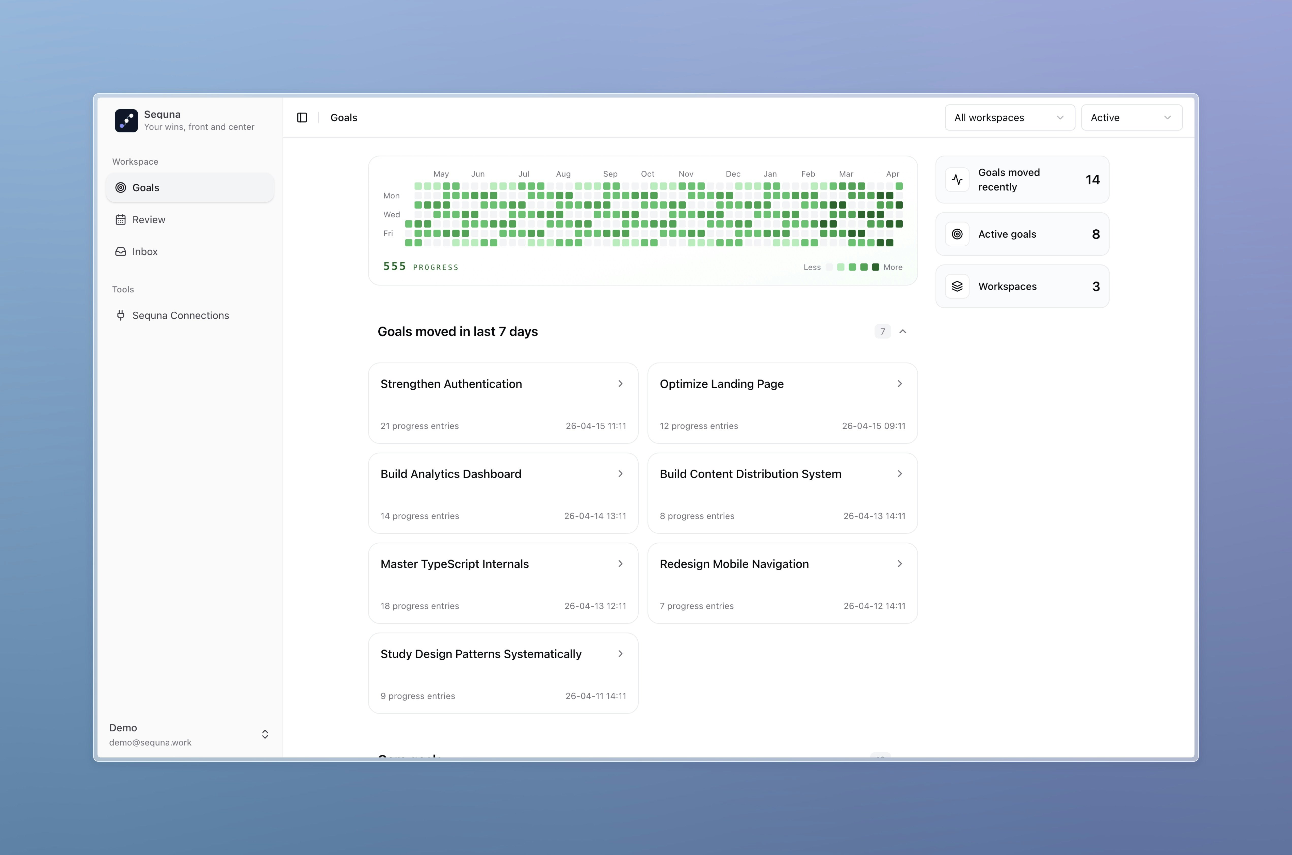This screenshot has width=1292, height=855.
Task: Open Strengthen Authentication goal card
Action: point(503,403)
